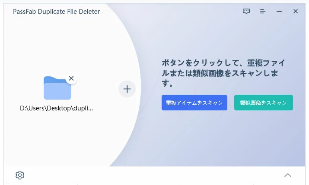
Task: Click the ボタンをクリックして instruction text
Action: [223, 73]
